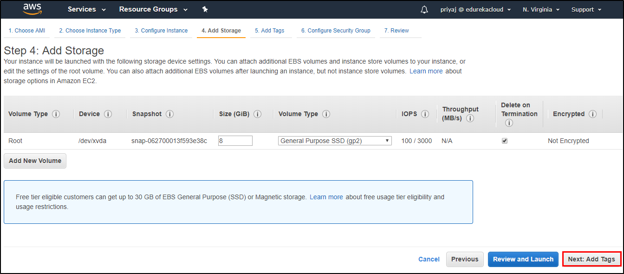624x274 pixels.
Task: Click Learn more about free usage tier
Action: pos(326,197)
